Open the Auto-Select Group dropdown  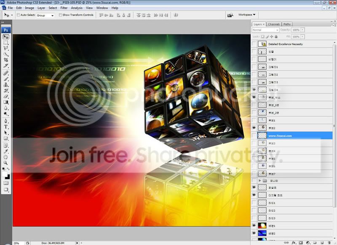pos(45,15)
